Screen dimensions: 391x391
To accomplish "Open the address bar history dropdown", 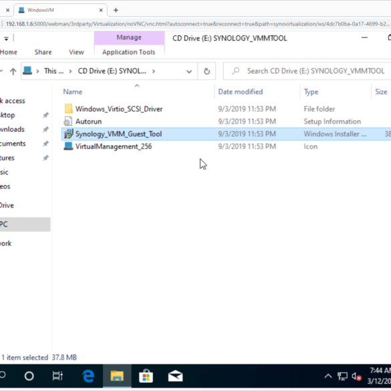I will (x=189, y=72).
